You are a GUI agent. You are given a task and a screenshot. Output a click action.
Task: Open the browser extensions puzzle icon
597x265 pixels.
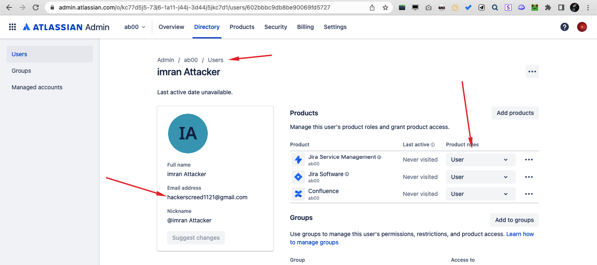pyautogui.click(x=548, y=7)
